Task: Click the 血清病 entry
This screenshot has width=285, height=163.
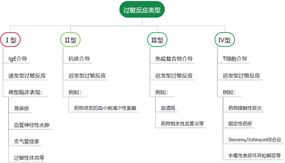Action: 168,108
